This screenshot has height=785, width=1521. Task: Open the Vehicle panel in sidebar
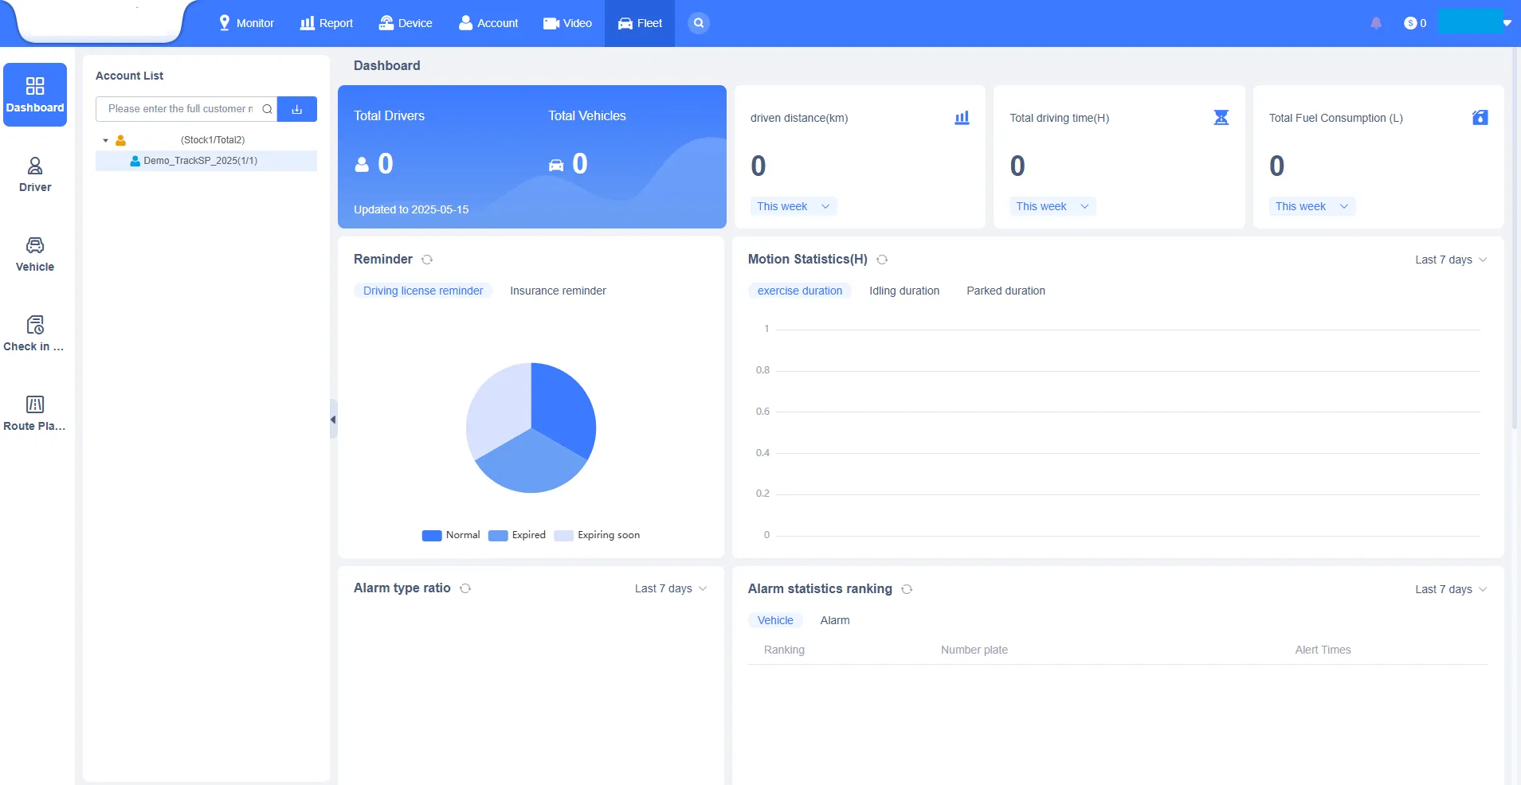click(33, 253)
